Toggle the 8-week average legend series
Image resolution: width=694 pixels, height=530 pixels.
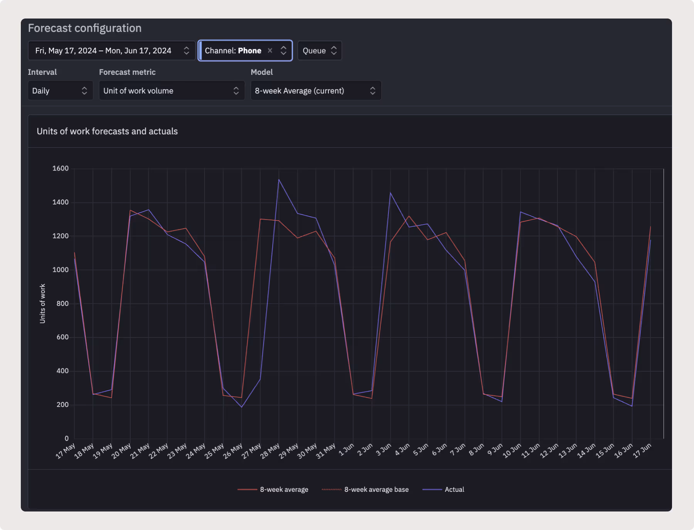pos(273,489)
